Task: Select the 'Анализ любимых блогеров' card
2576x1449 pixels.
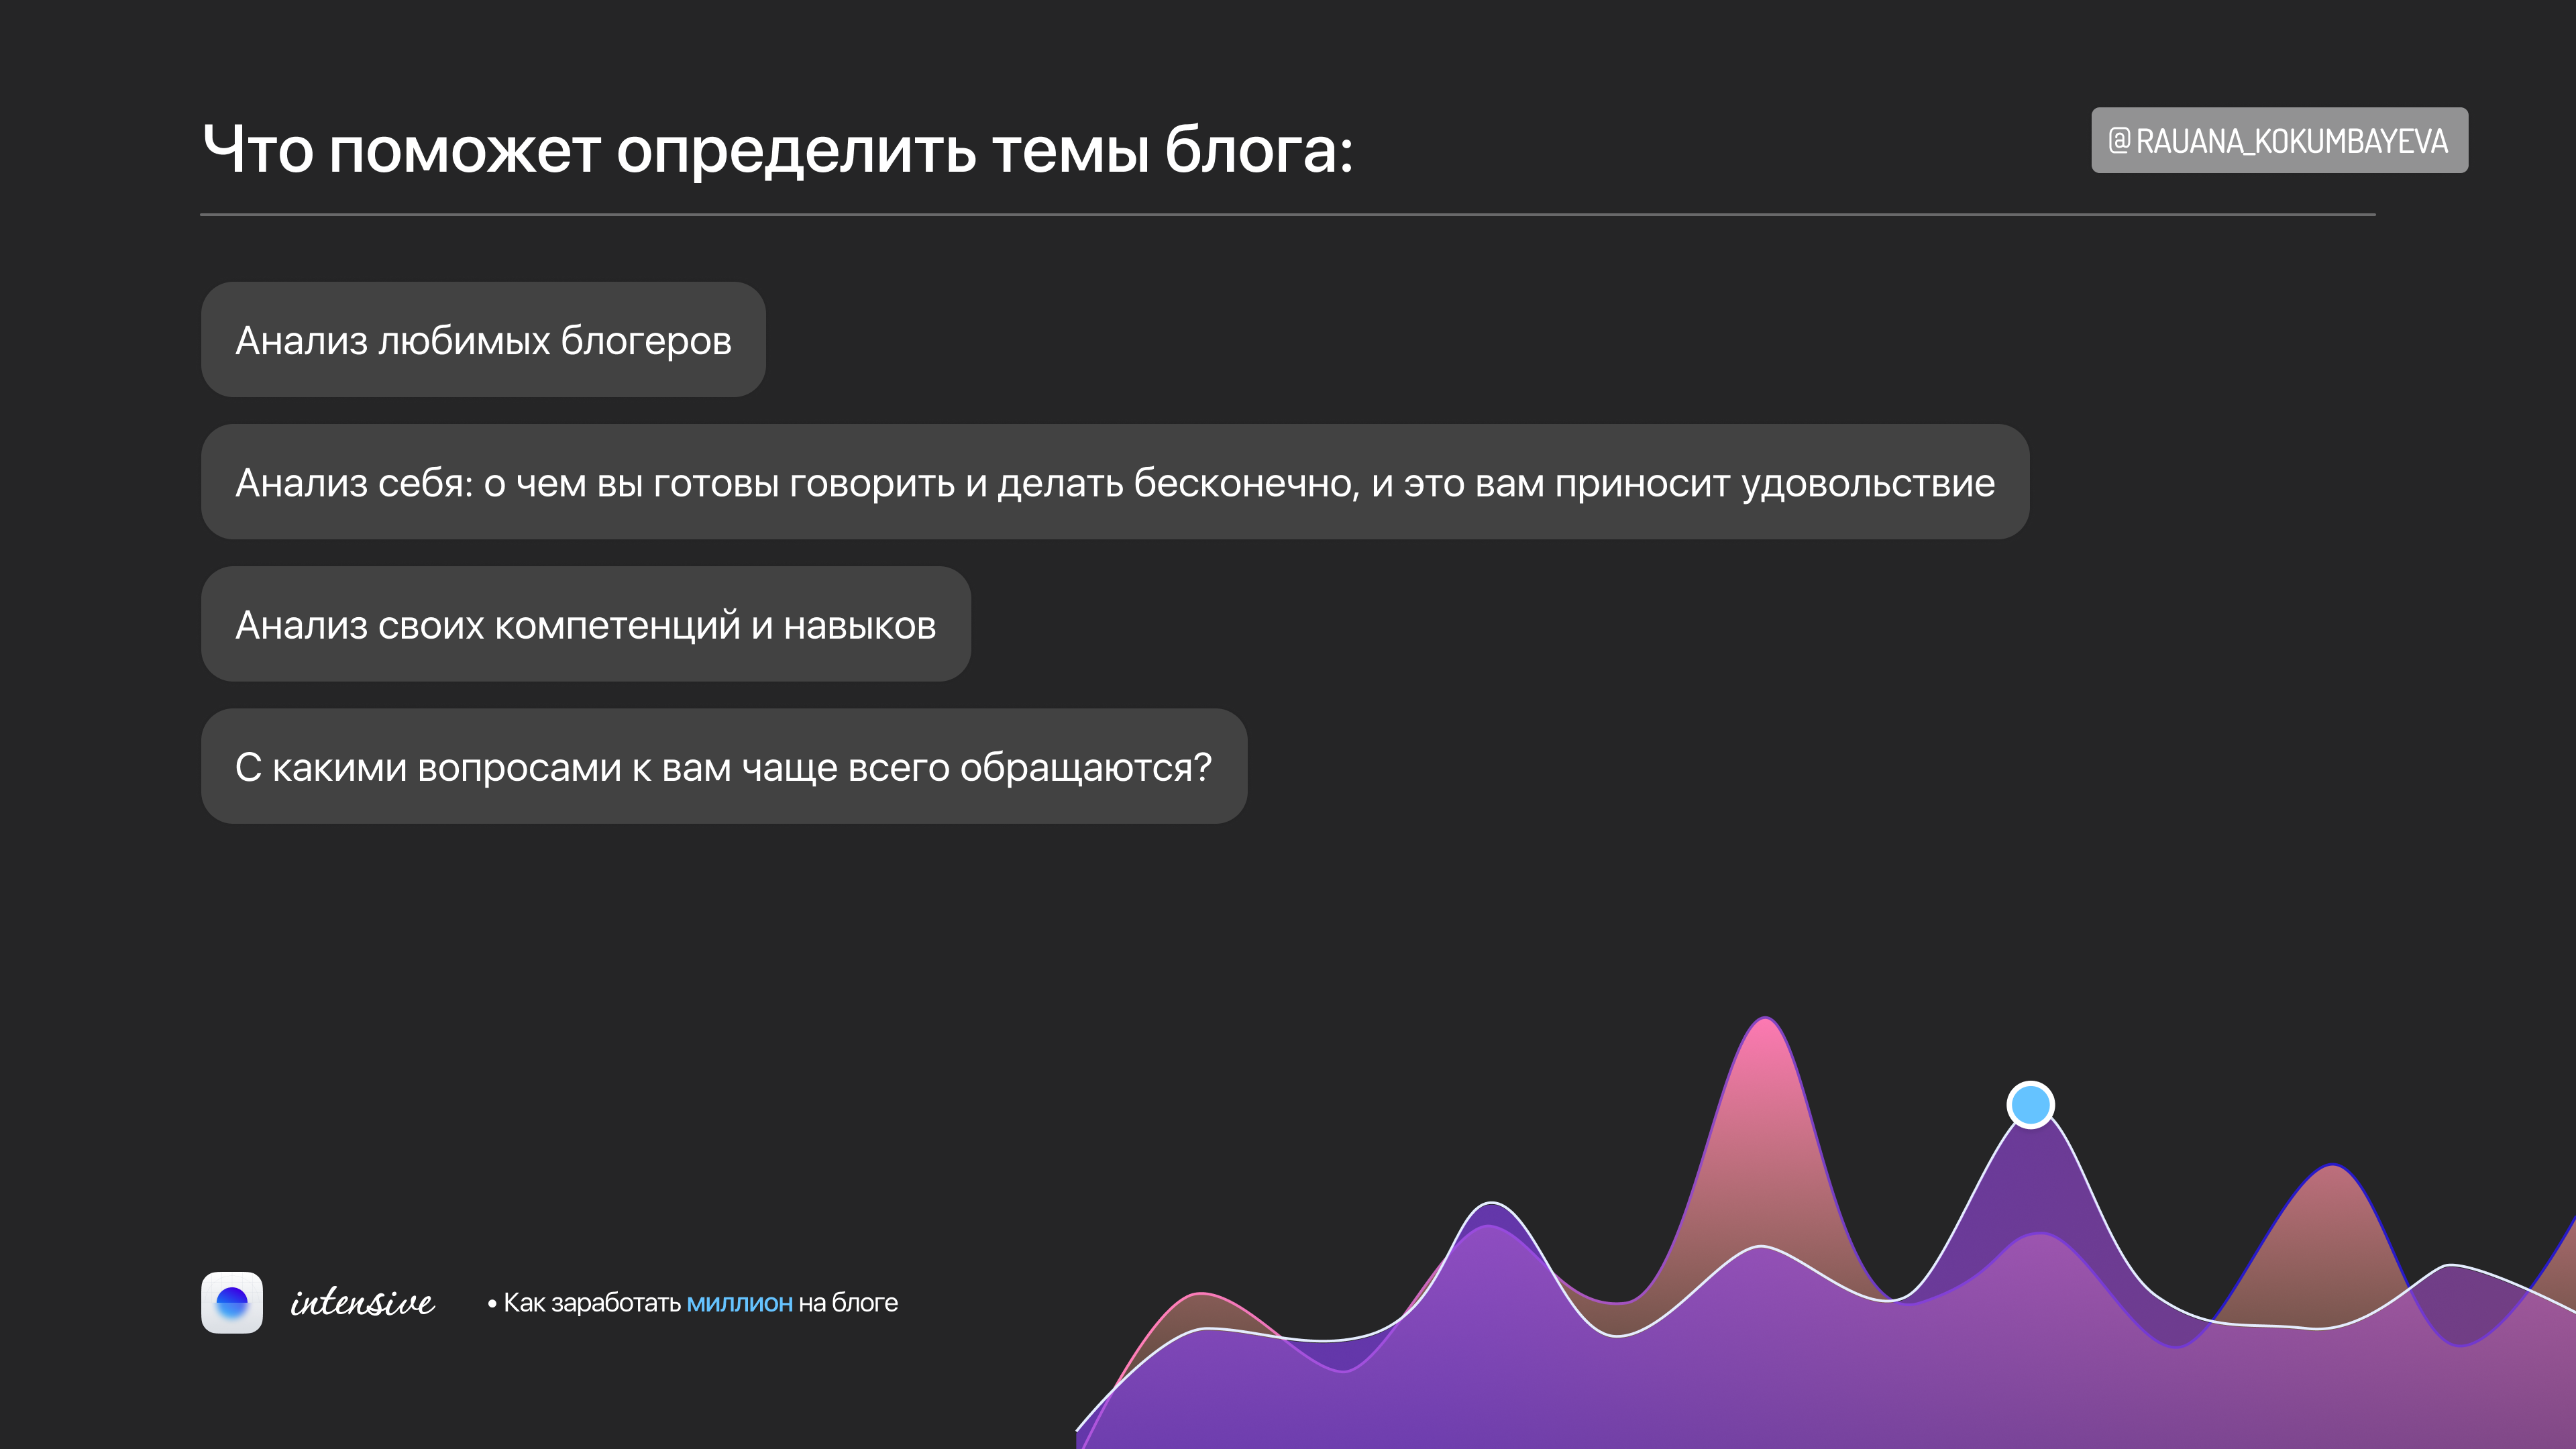Action: point(483,340)
